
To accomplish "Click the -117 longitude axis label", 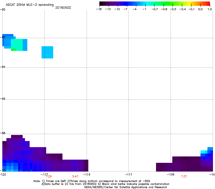I will click(44, 174).
